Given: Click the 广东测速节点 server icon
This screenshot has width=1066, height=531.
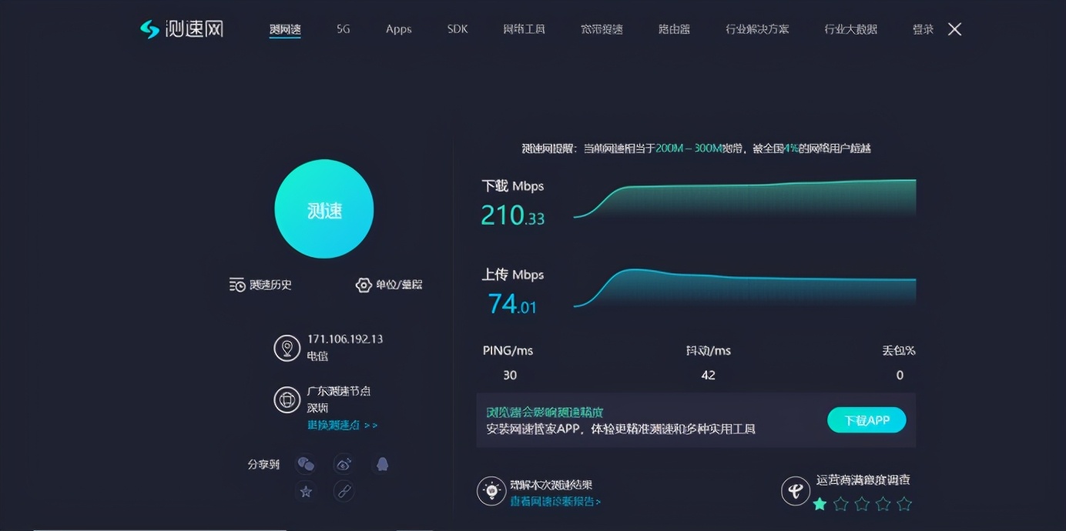Looking at the screenshot, I should (x=287, y=400).
